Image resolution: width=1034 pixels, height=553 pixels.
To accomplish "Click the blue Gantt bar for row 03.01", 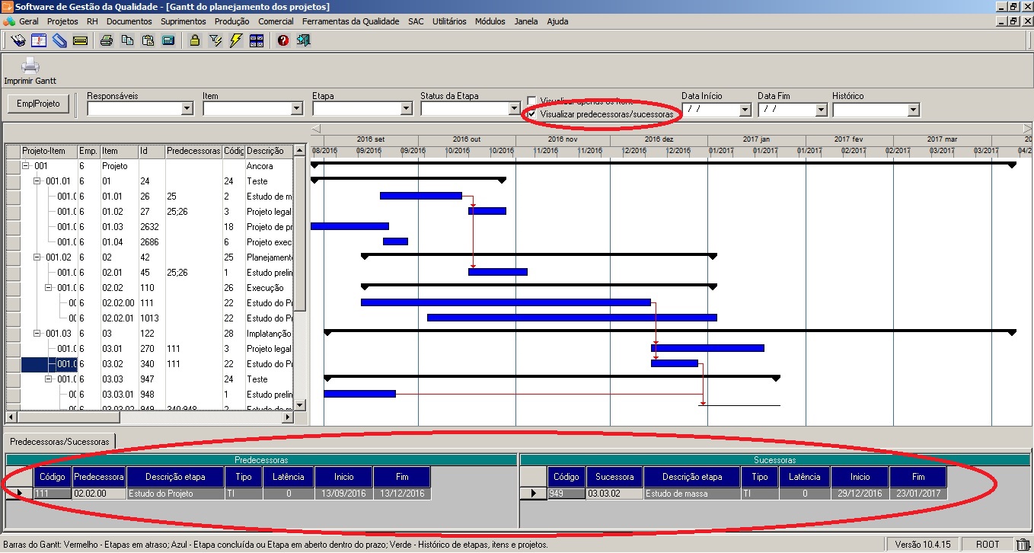I will point(707,348).
